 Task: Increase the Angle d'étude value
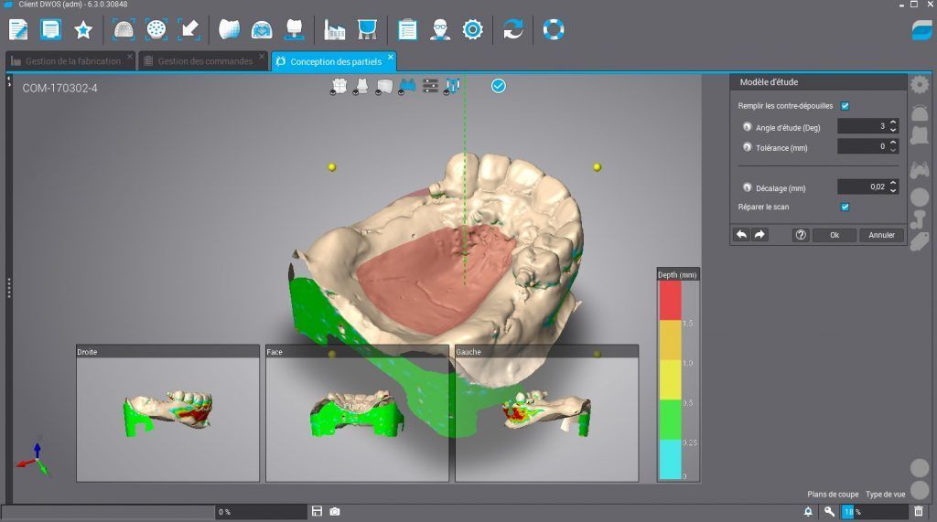[893, 123]
